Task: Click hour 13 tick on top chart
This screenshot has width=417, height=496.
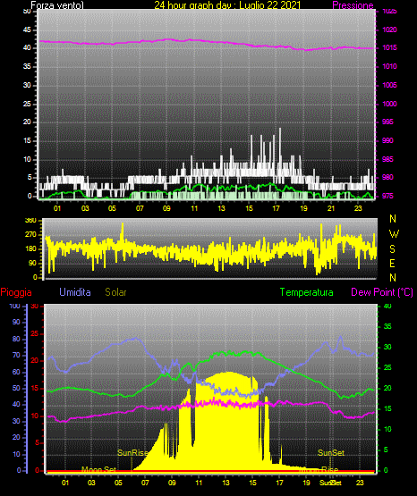Action: (x=221, y=208)
